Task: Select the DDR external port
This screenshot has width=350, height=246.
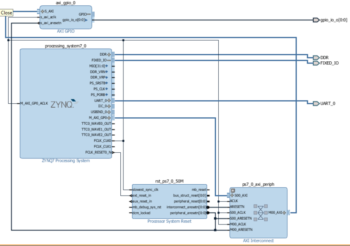Action: [321, 58]
